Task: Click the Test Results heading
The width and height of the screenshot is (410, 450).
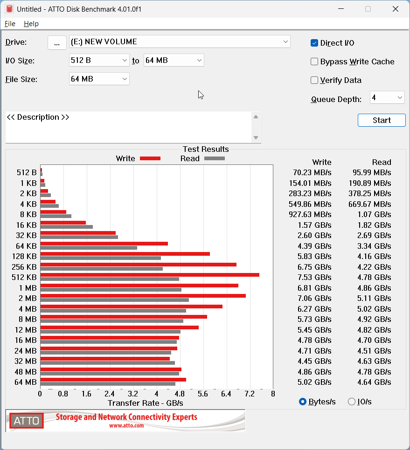Action: pyautogui.click(x=206, y=149)
